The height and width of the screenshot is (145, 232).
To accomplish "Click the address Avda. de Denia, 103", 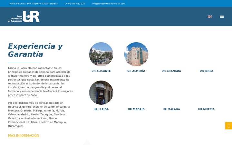I will (x=34, y=4).
